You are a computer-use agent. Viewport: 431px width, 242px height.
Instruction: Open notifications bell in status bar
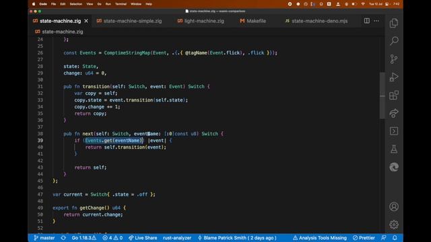coord(395,238)
